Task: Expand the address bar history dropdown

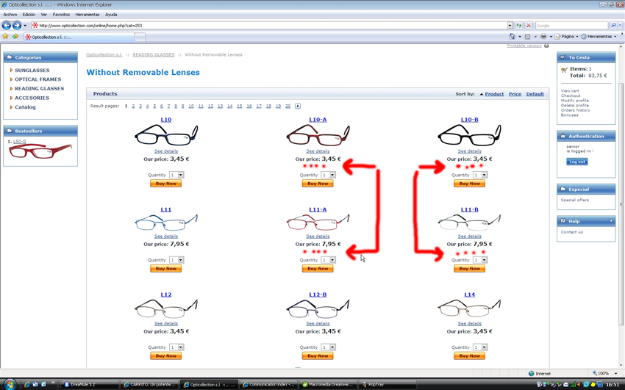Action: click(x=510, y=26)
